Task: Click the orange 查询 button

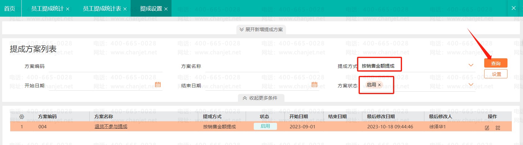Action: coord(495,63)
